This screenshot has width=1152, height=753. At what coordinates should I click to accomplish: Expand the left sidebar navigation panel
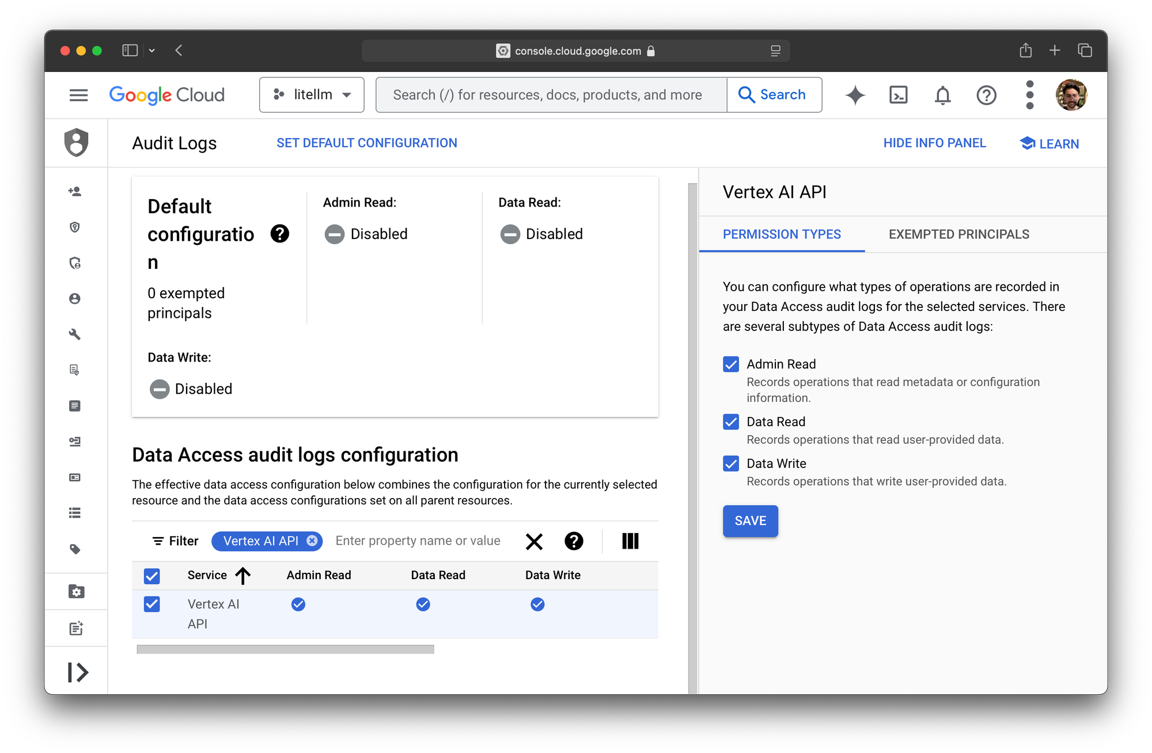78,672
